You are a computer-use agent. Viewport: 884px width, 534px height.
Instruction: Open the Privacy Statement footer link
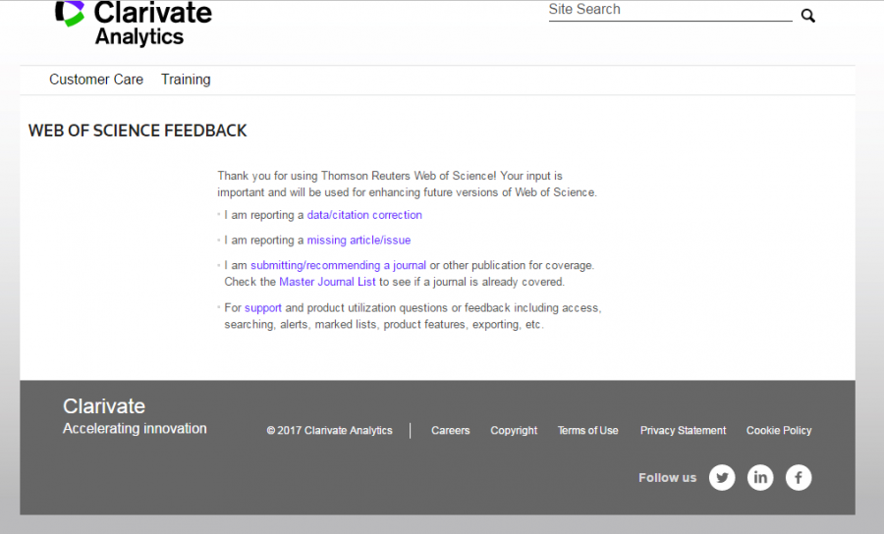[683, 430]
